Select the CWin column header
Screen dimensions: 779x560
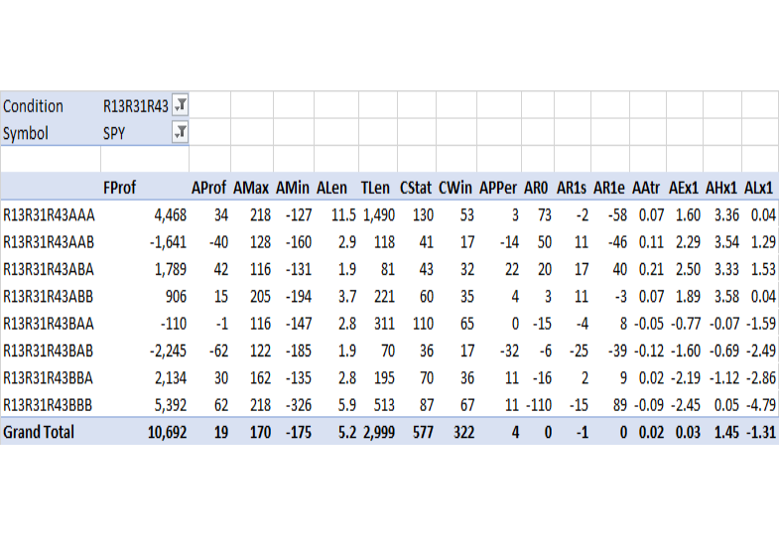click(455, 188)
